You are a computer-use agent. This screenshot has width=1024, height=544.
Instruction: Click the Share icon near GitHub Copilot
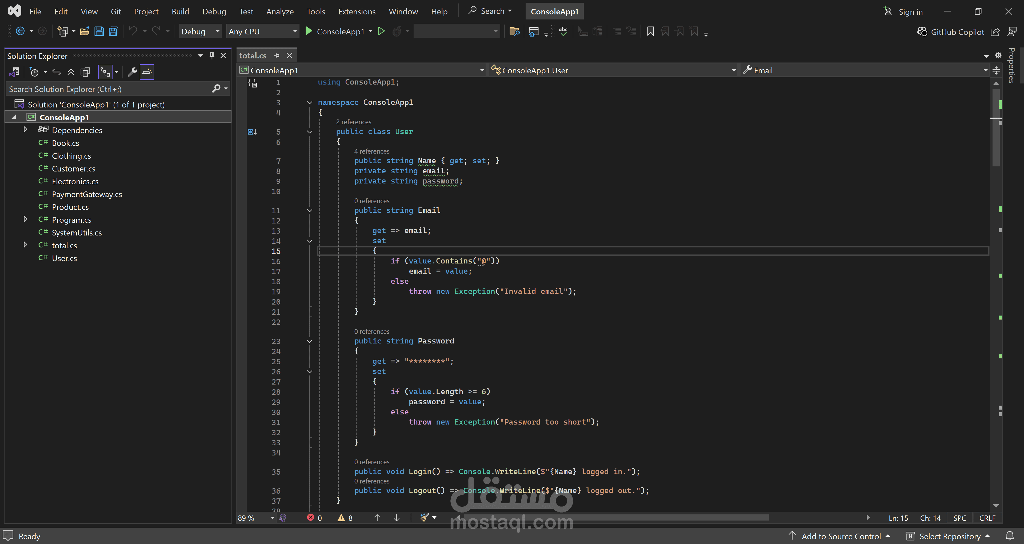pos(995,32)
